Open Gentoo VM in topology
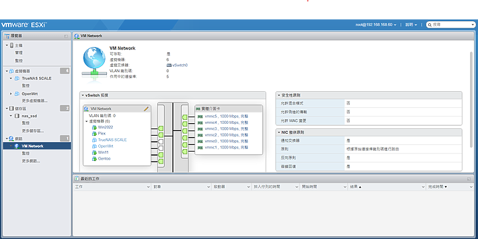 point(104,159)
